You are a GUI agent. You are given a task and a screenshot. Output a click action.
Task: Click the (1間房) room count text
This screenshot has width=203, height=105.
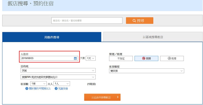pos(91,84)
